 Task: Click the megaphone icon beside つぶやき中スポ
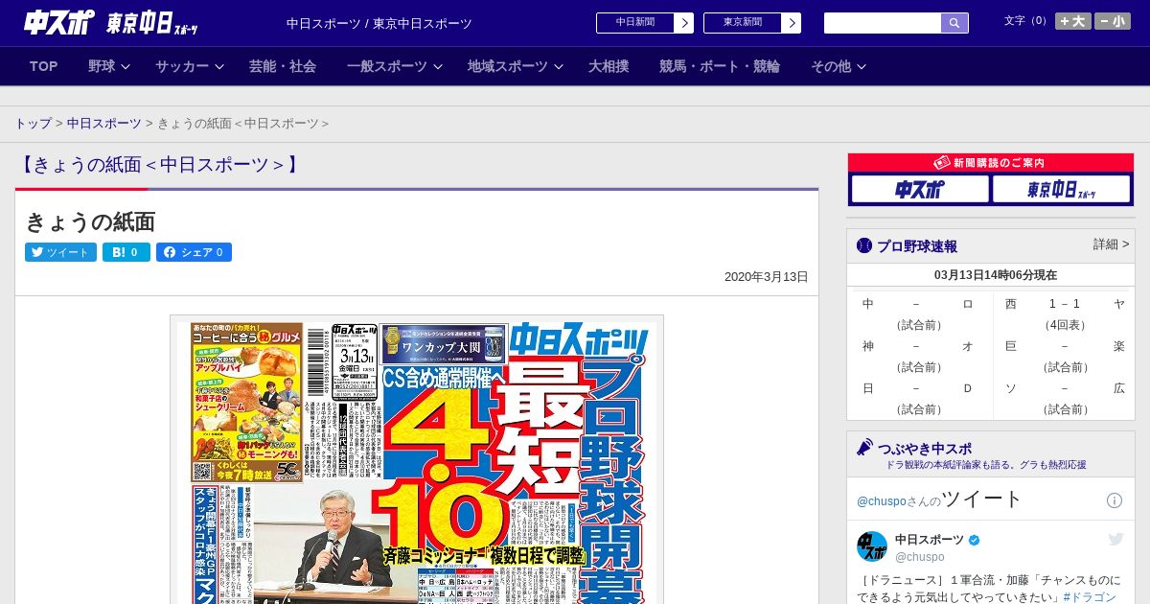864,447
